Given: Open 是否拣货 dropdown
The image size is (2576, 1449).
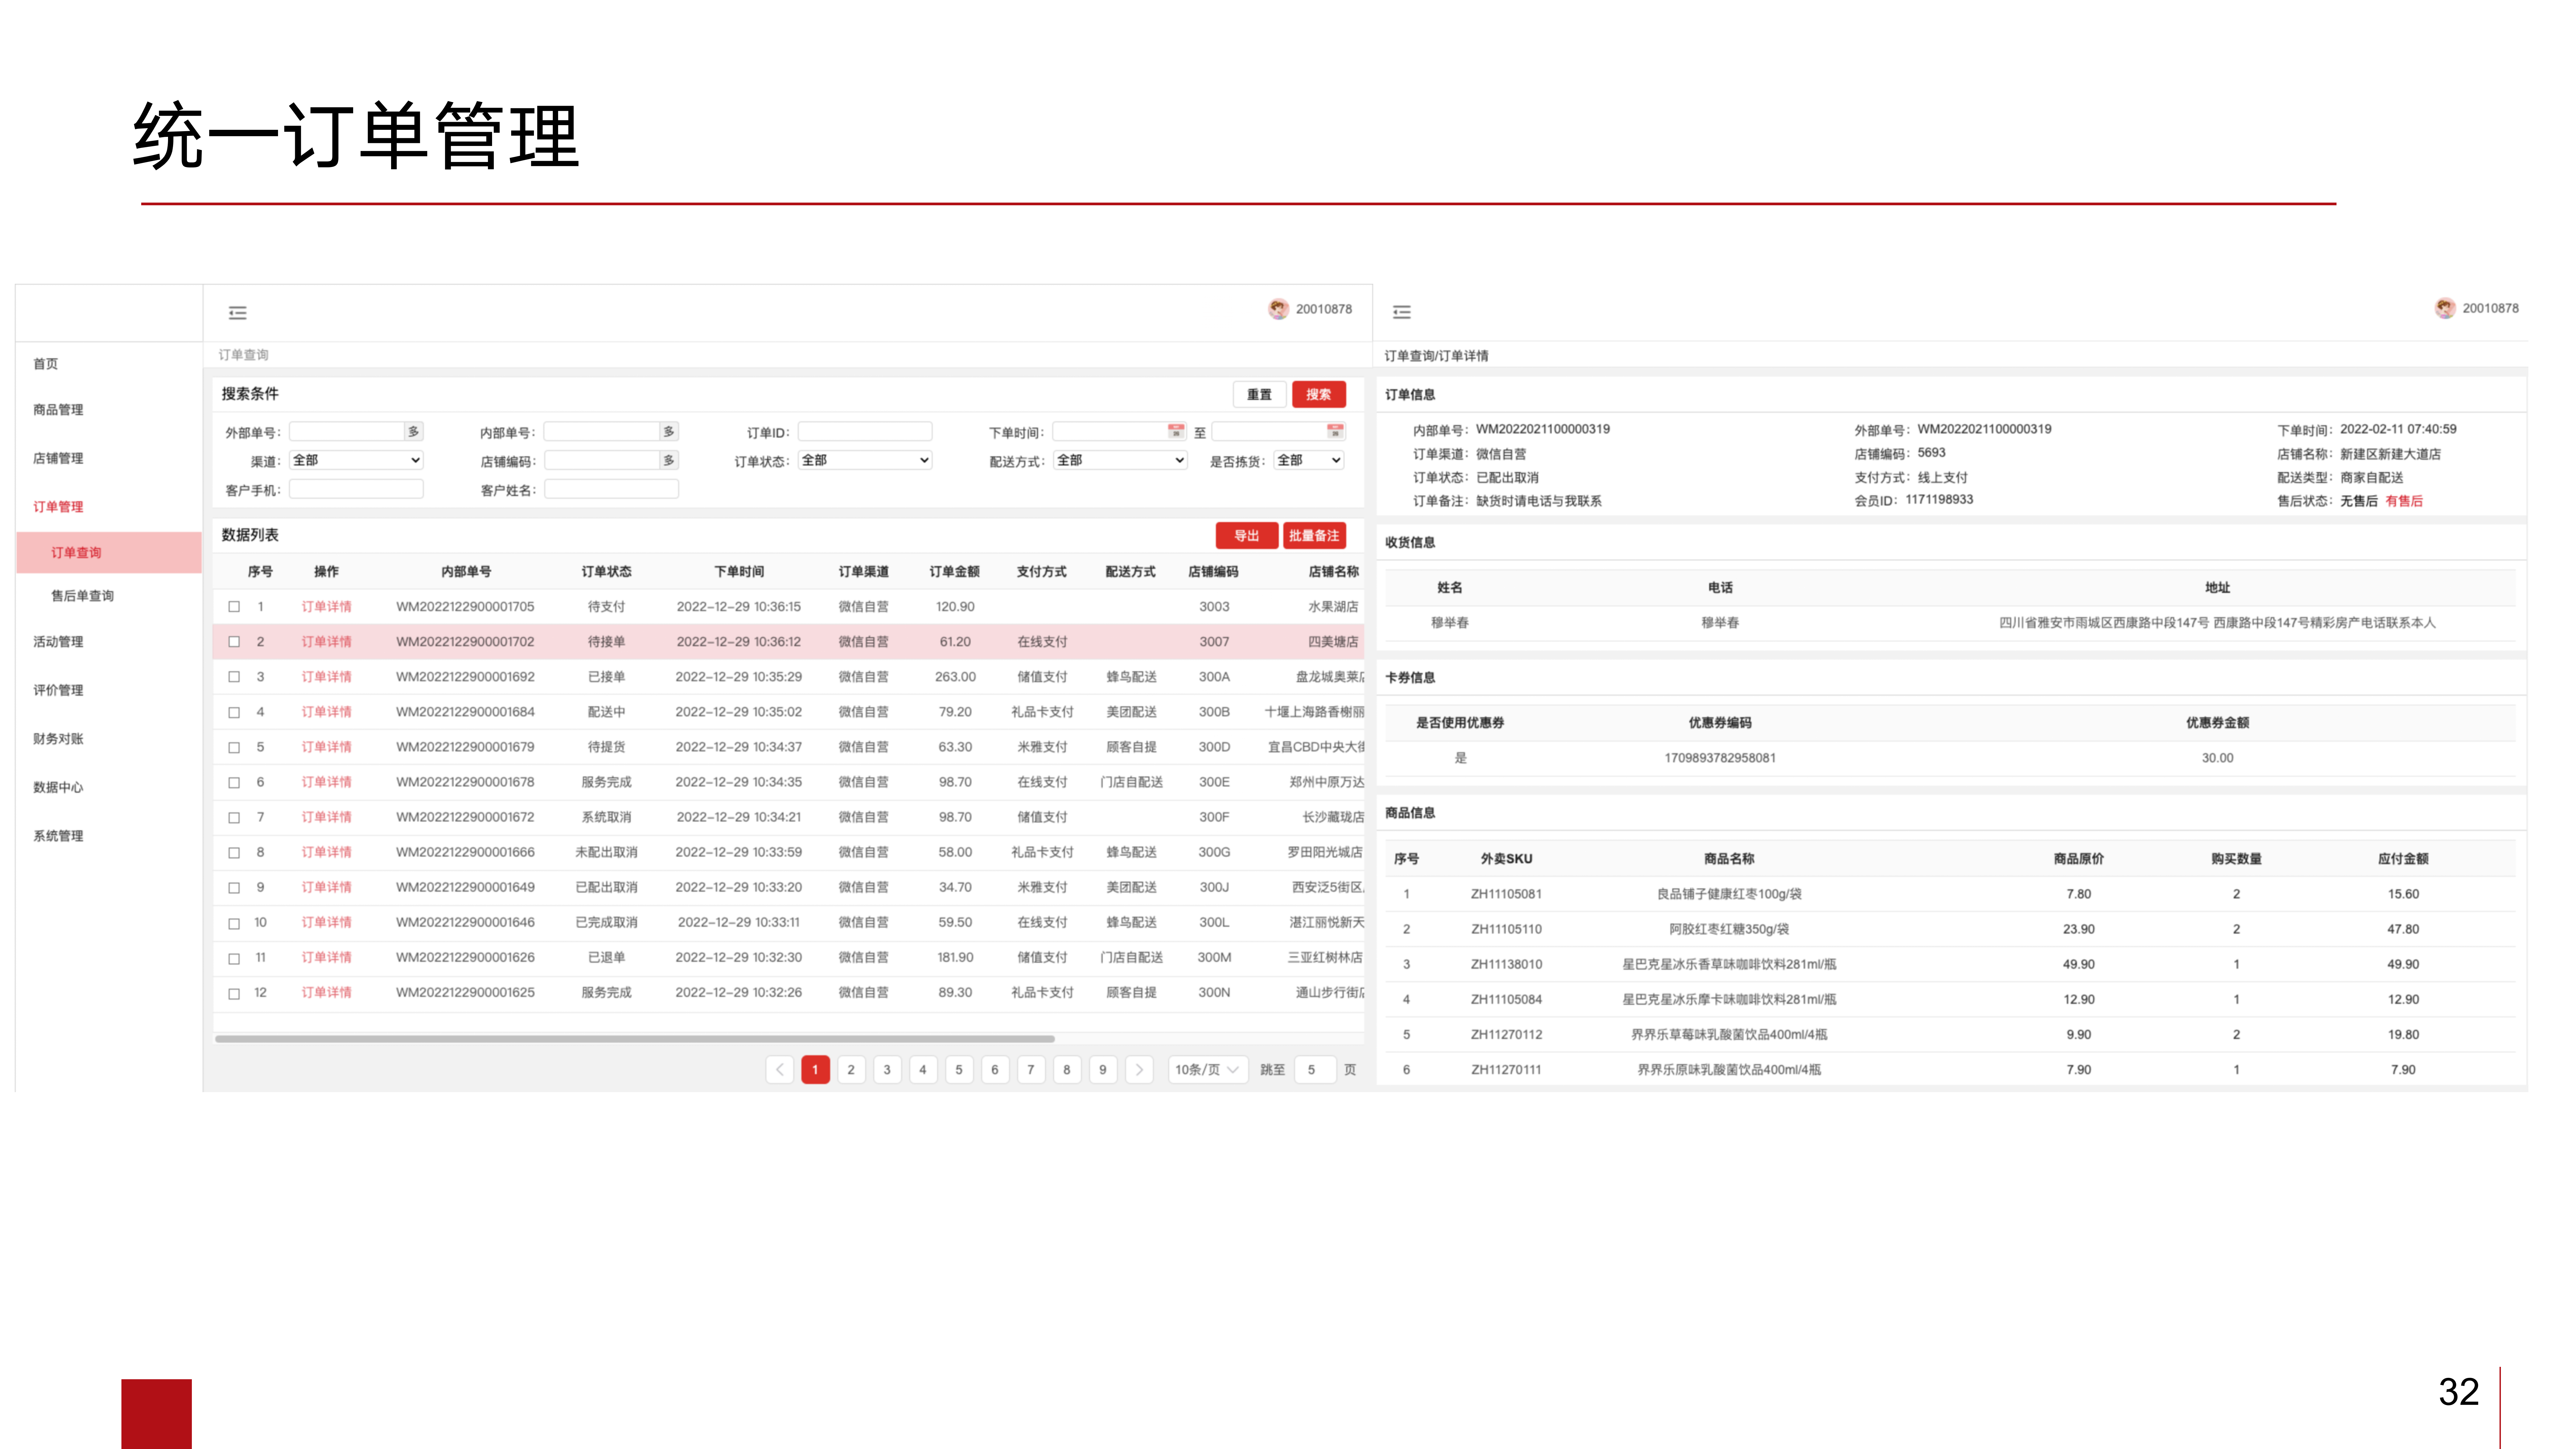Looking at the screenshot, I should [x=1309, y=460].
